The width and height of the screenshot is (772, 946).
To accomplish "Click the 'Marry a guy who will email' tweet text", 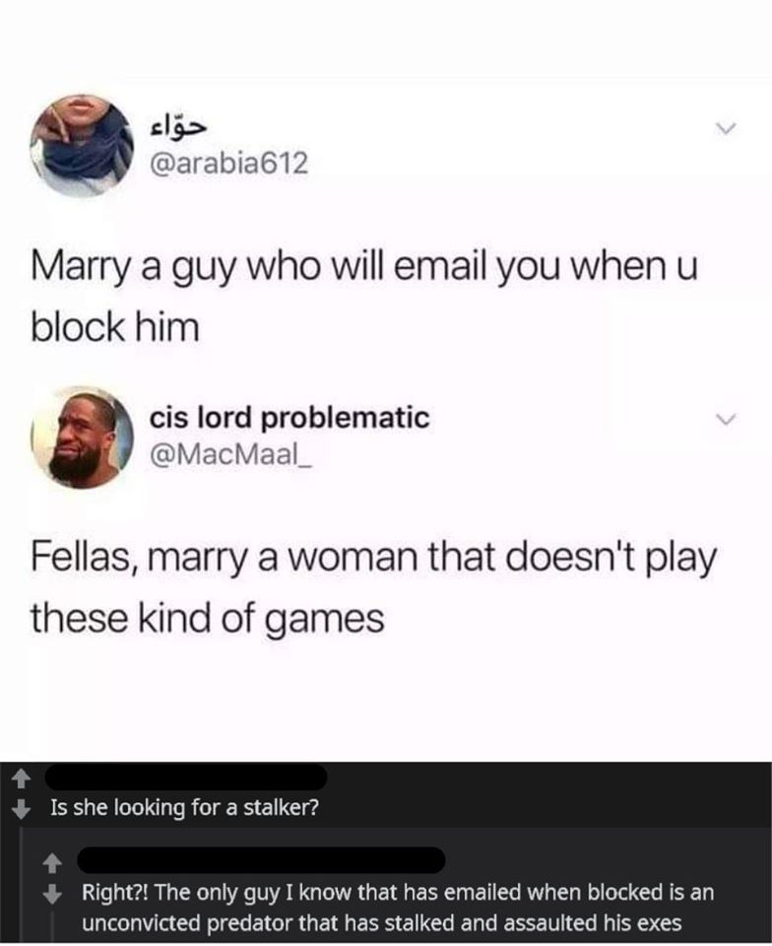I will pyautogui.click(x=364, y=297).
